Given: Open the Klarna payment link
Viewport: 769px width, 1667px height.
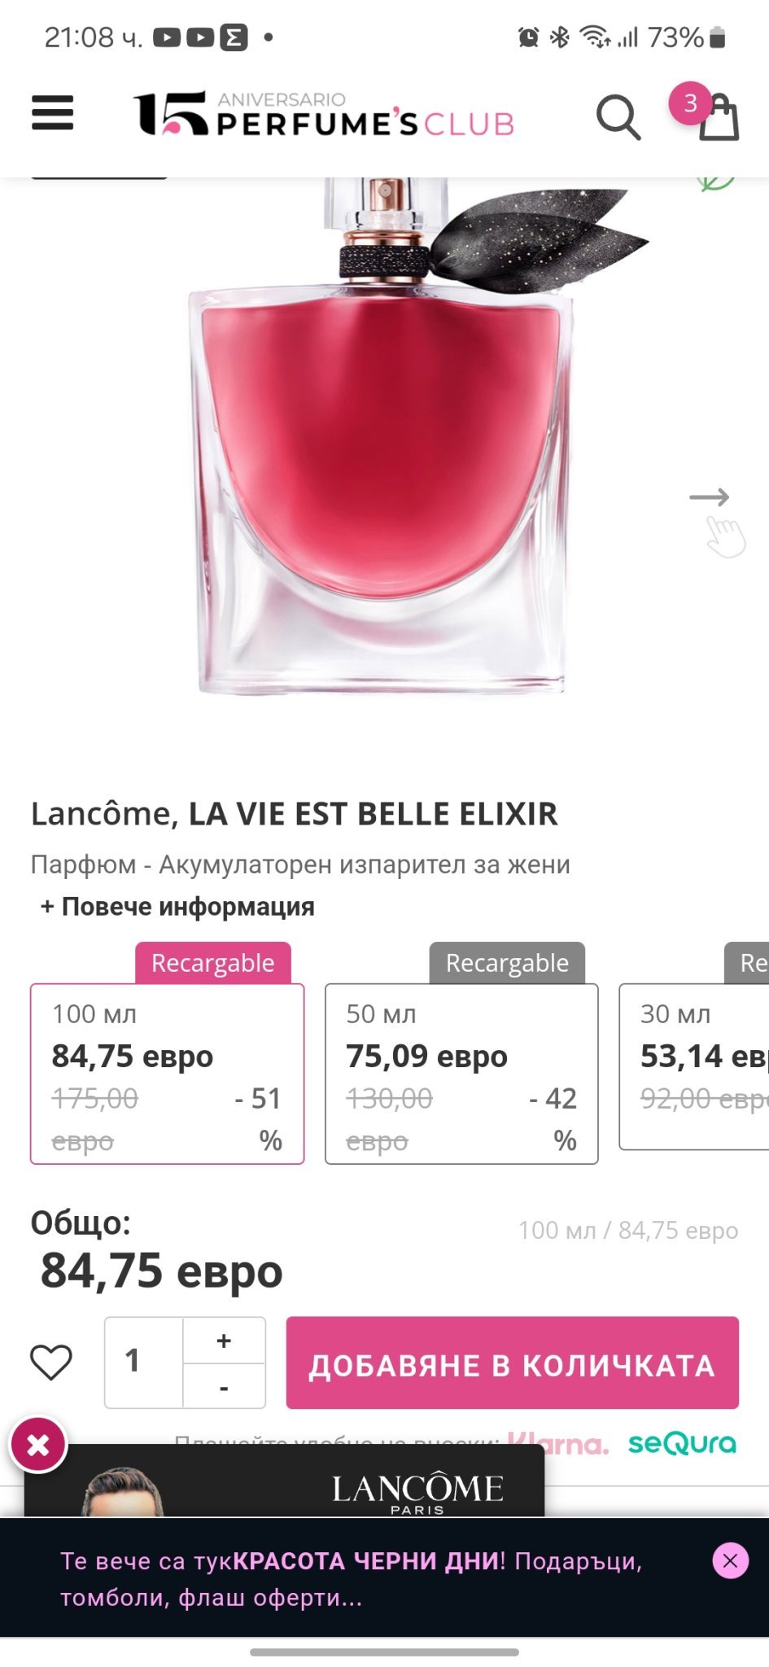Looking at the screenshot, I should [558, 1445].
